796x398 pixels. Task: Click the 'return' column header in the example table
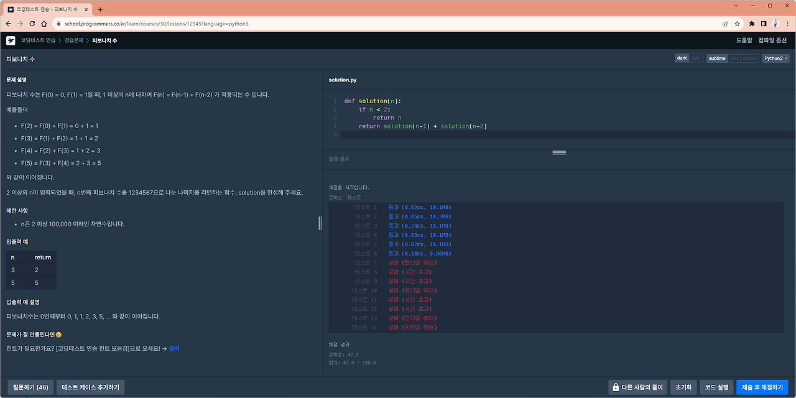[x=43, y=257]
